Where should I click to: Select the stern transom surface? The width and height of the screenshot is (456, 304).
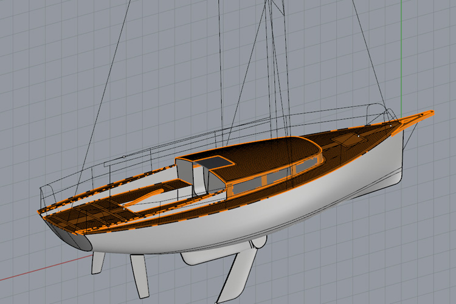(76, 240)
